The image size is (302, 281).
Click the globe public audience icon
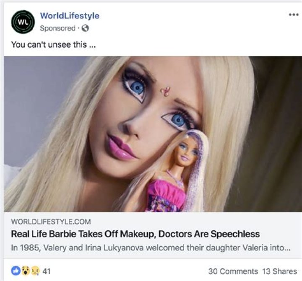point(86,28)
